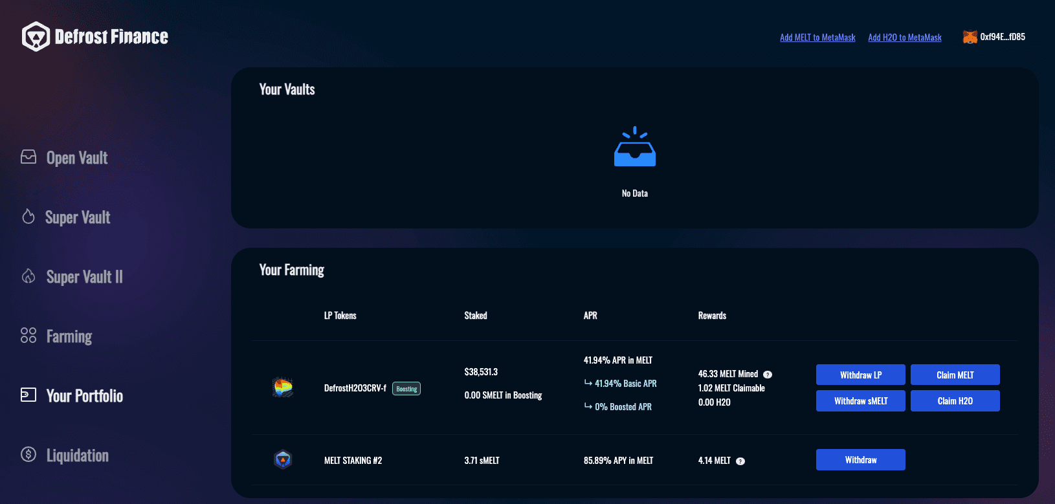Click the MetaMask fox icon

(x=970, y=37)
